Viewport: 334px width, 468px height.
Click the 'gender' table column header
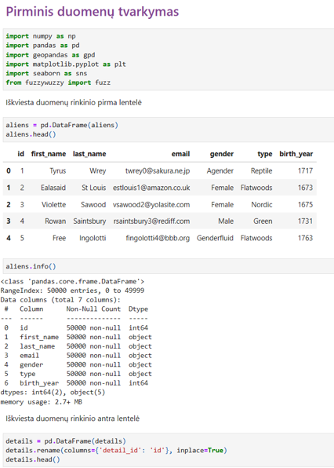222,154
